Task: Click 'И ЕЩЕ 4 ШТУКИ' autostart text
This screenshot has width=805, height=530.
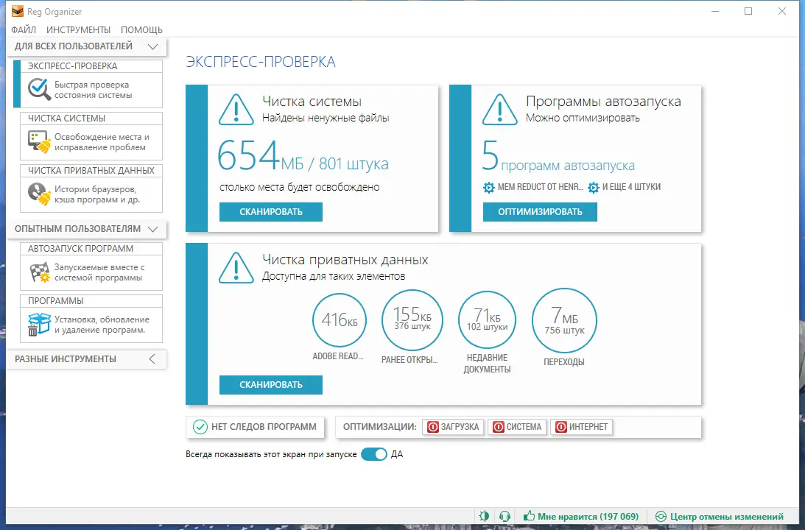Action: 631,187
